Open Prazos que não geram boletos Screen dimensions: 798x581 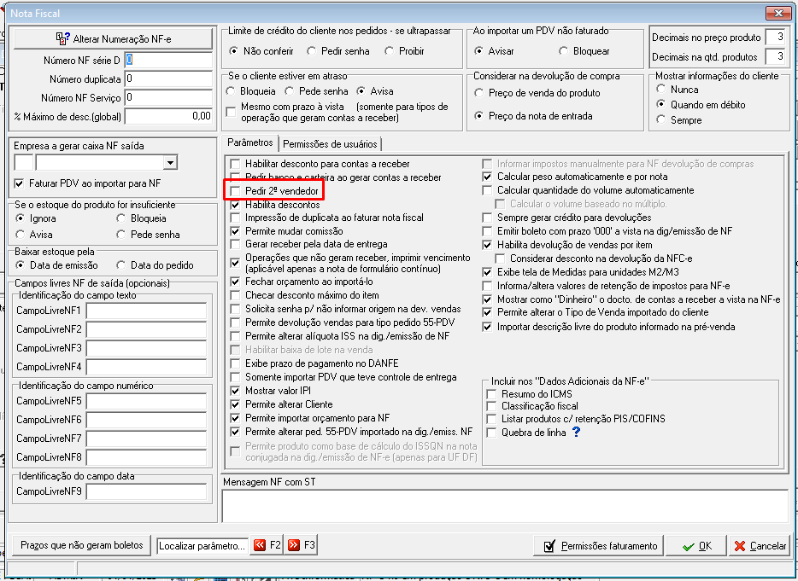pos(81,545)
